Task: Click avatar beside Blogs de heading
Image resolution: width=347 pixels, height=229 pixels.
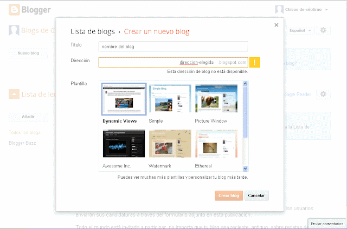Action: point(14,30)
